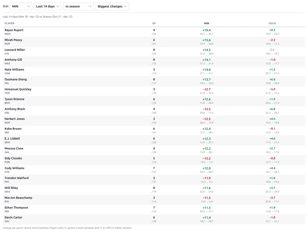Open the vs season comparison dropdown

[x=79, y=6]
